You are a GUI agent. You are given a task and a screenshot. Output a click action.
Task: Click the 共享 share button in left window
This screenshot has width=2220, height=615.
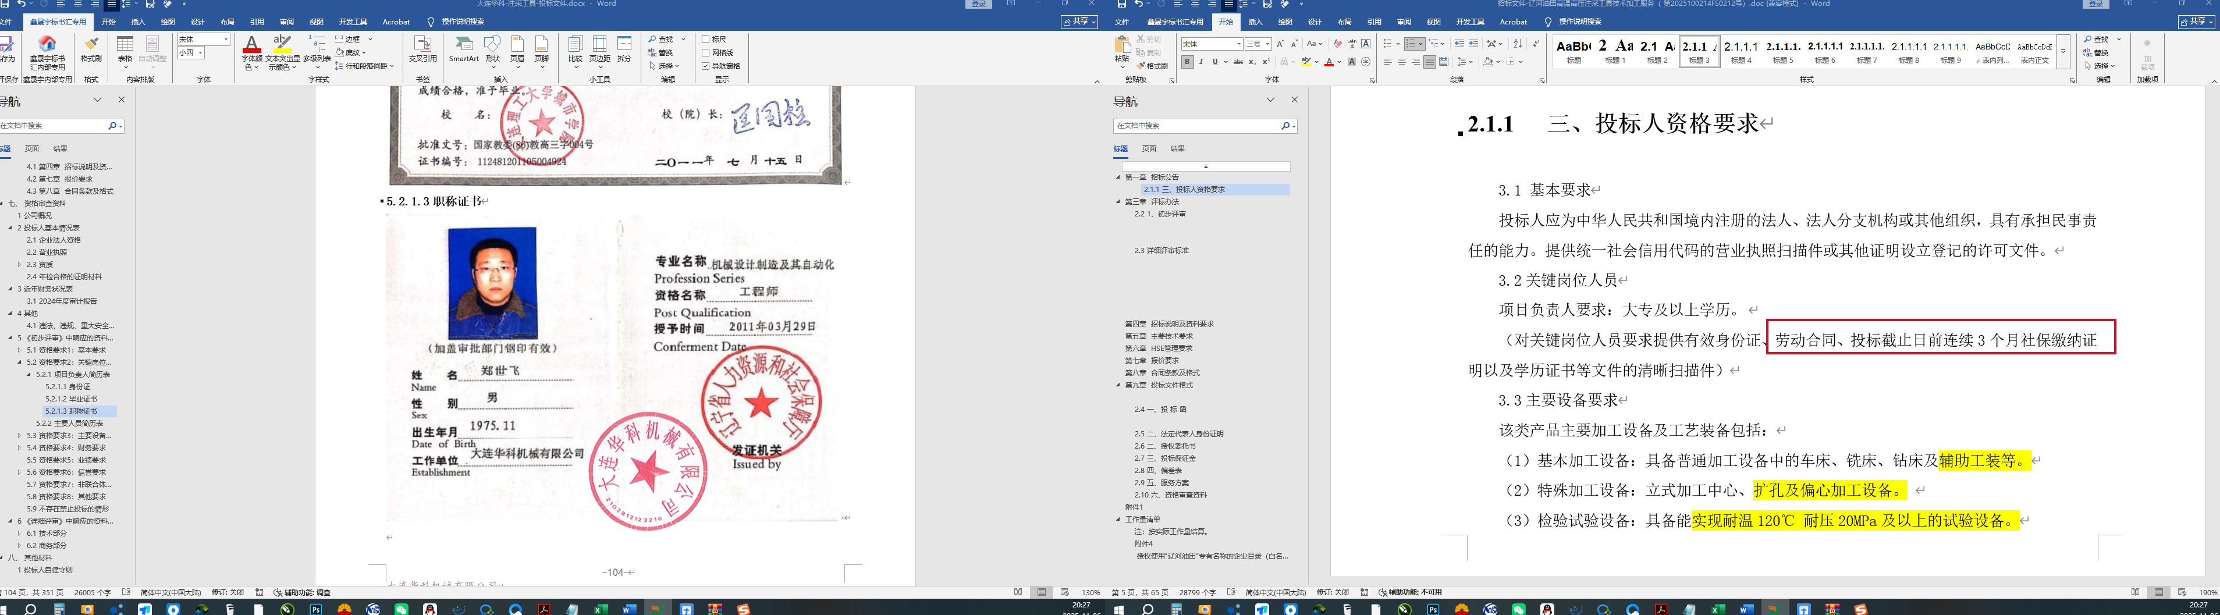point(1078,22)
